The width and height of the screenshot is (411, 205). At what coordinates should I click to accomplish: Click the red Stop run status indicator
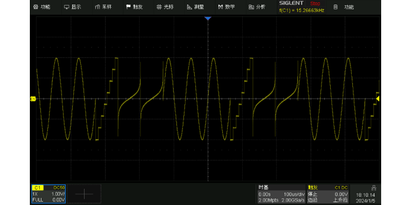pos(315,3)
